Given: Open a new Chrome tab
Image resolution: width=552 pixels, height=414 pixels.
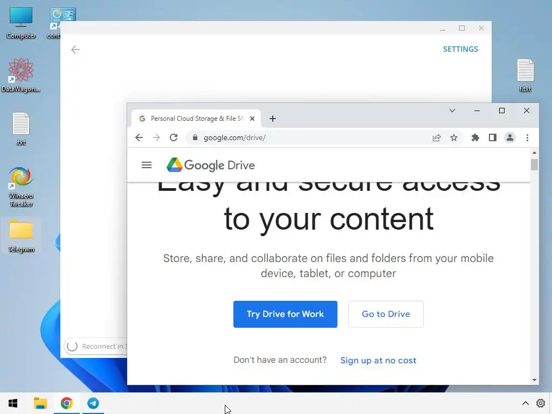Looking at the screenshot, I should pos(272,119).
